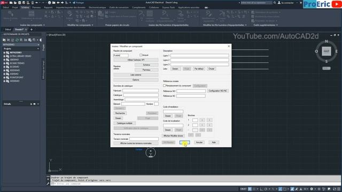The width and height of the screenshot is (342, 192).
Task: Click the Icône du menu large ribbon icon
Action: click(10, 15)
